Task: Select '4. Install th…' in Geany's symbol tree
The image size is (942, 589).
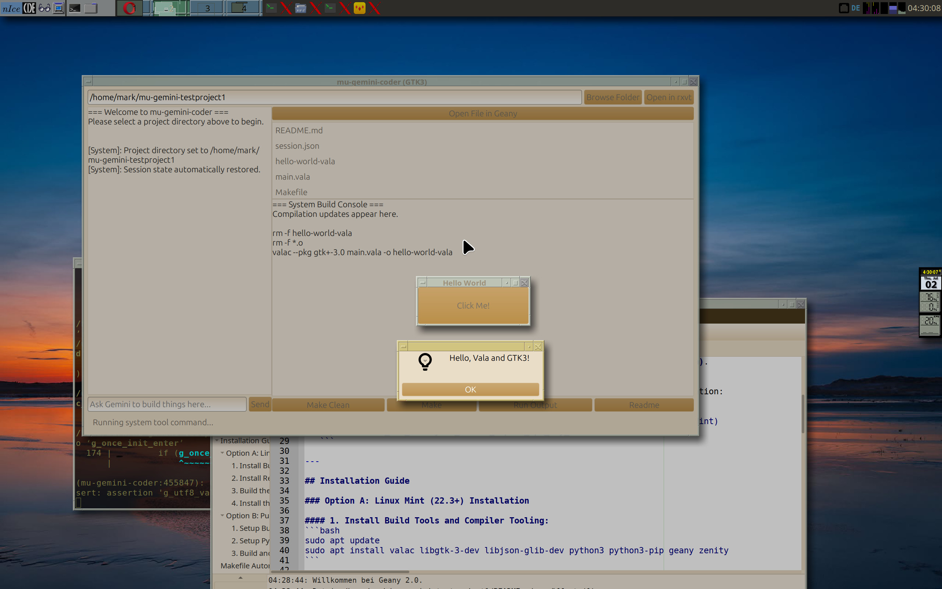Action: click(250, 503)
